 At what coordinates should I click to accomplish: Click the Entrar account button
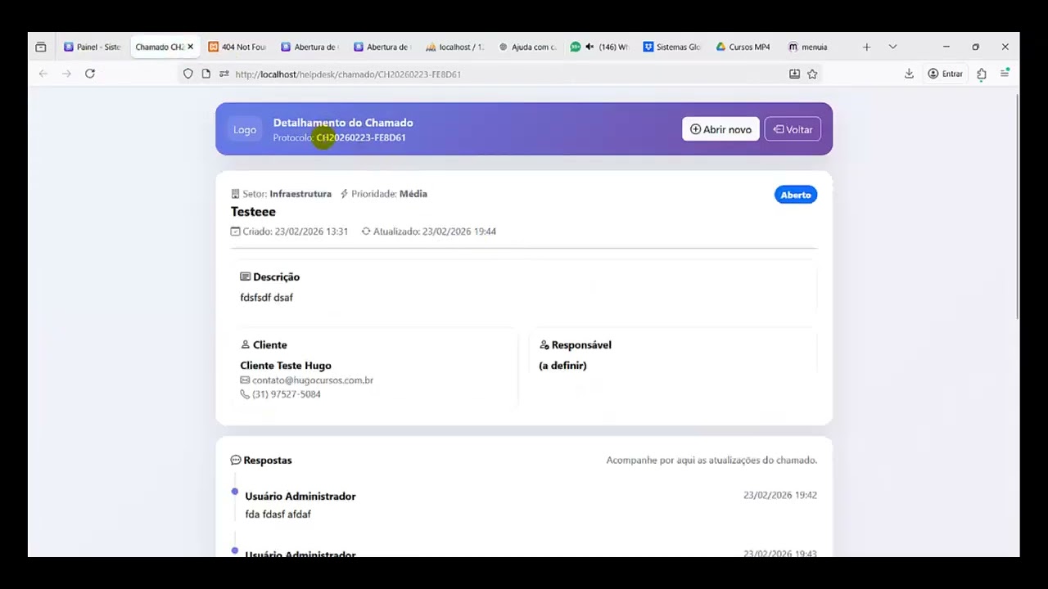pyautogui.click(x=946, y=74)
